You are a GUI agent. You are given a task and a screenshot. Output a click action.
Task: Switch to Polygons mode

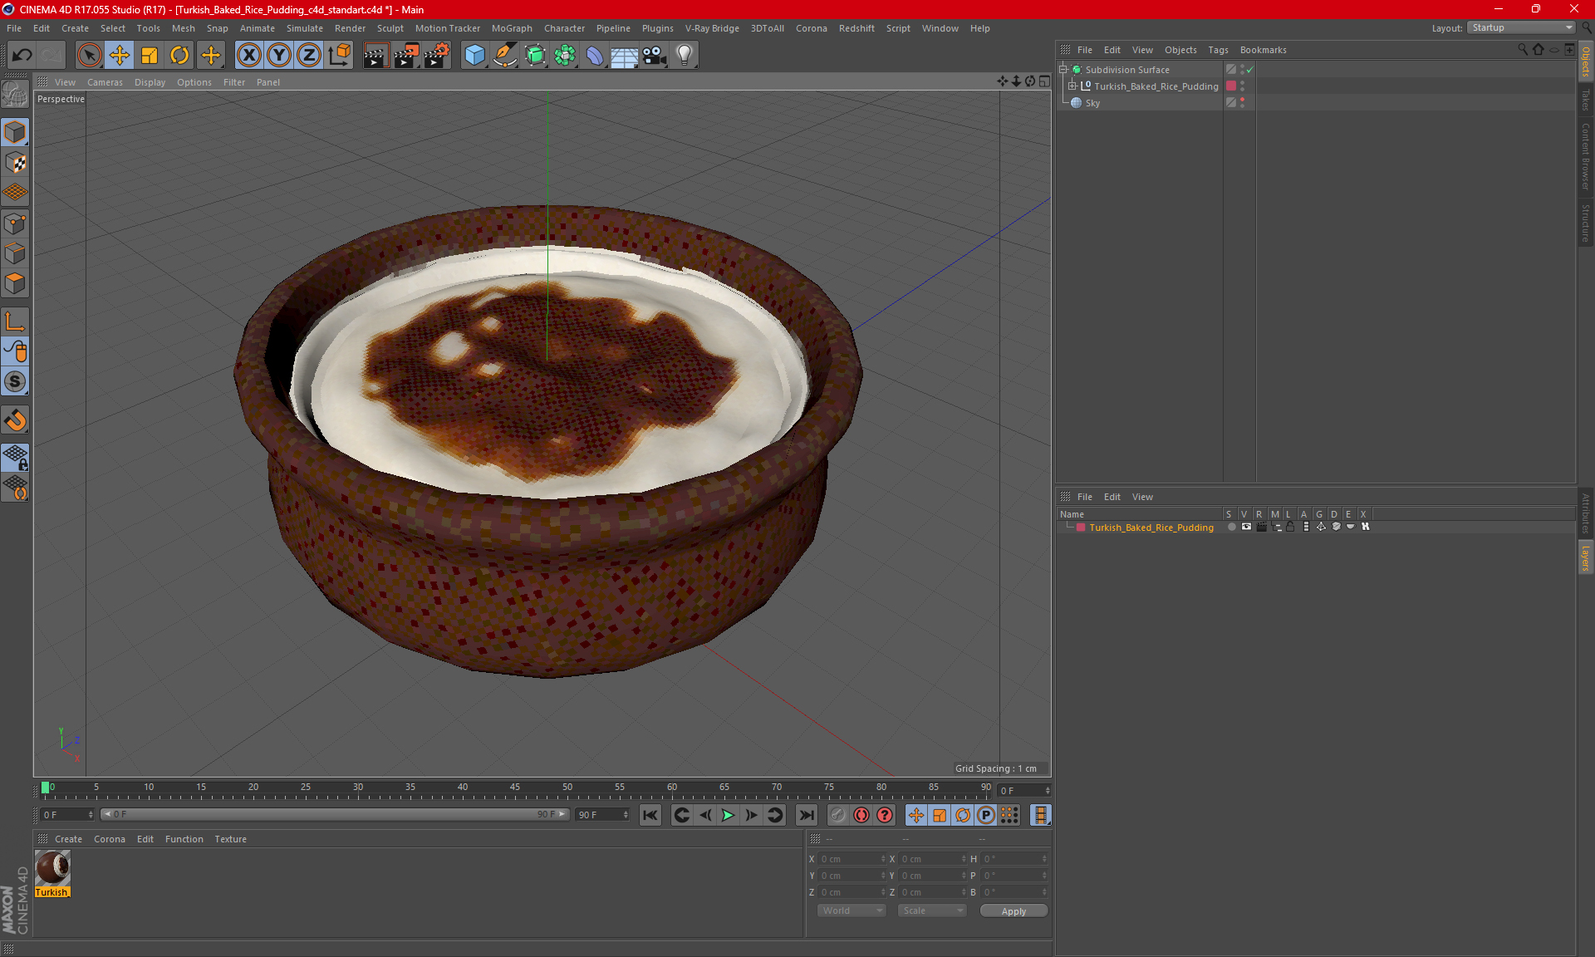click(x=15, y=283)
